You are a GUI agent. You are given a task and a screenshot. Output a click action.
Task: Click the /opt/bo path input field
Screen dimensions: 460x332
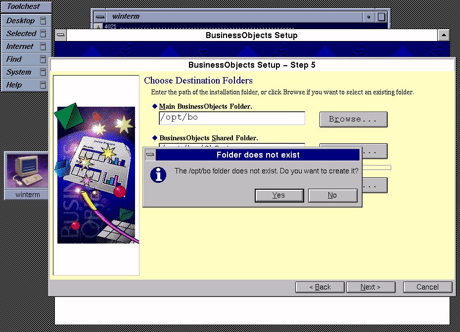tap(231, 119)
